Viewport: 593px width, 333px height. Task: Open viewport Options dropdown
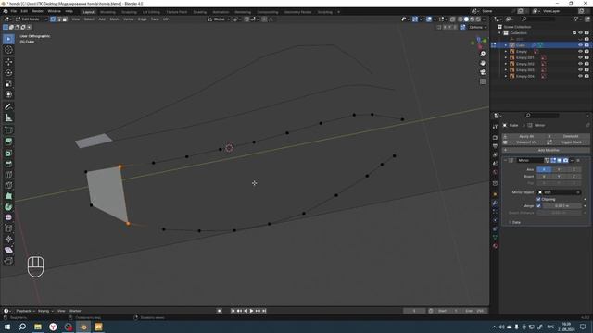478,27
